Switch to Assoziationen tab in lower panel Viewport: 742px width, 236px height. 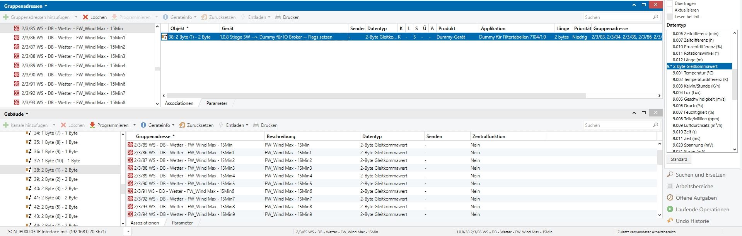pos(145,223)
